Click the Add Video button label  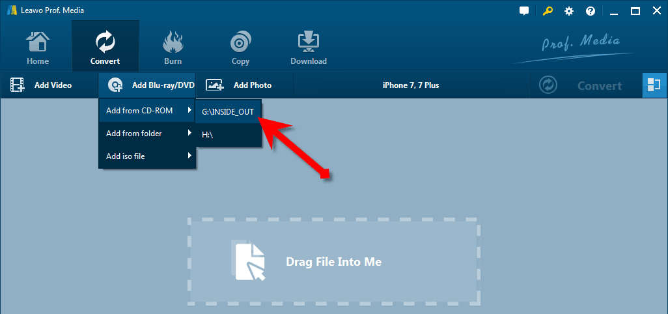(x=53, y=85)
